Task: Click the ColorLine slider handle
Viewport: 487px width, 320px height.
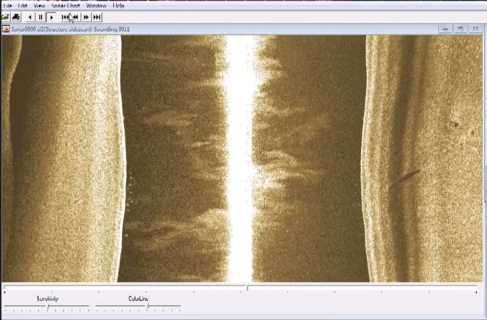Action: (148, 307)
